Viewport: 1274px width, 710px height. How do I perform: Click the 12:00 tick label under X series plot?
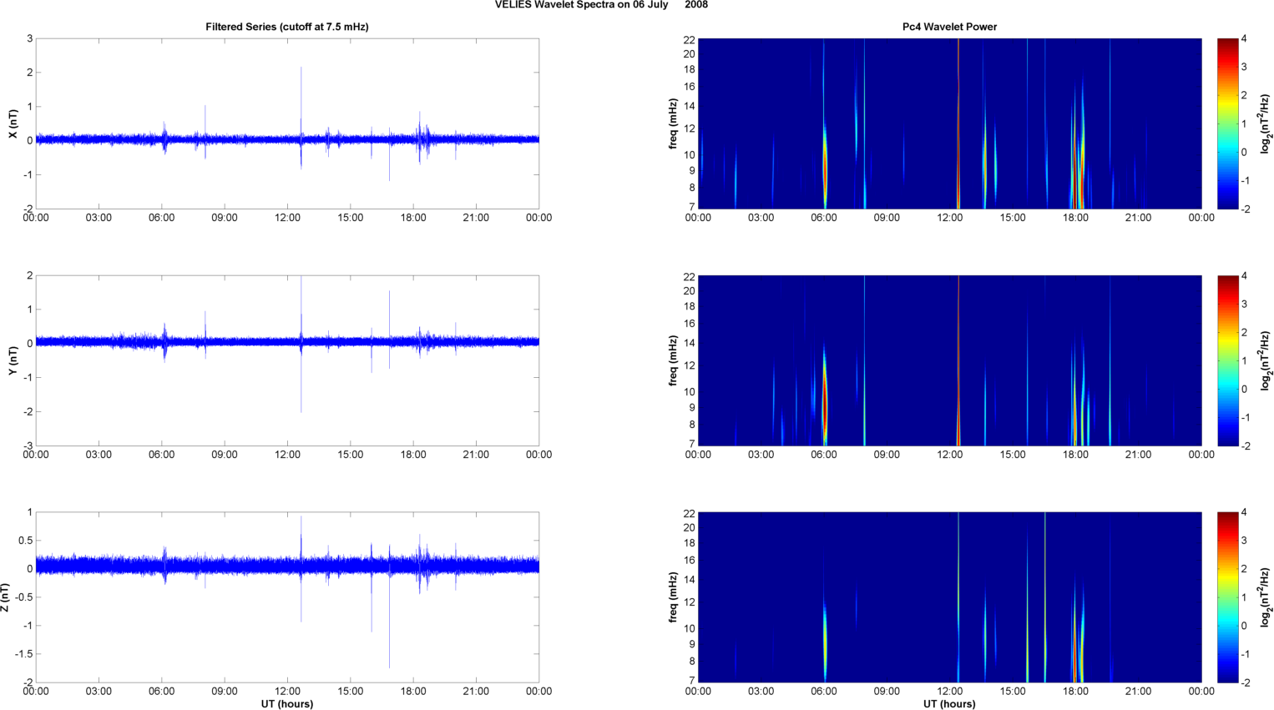click(x=287, y=218)
